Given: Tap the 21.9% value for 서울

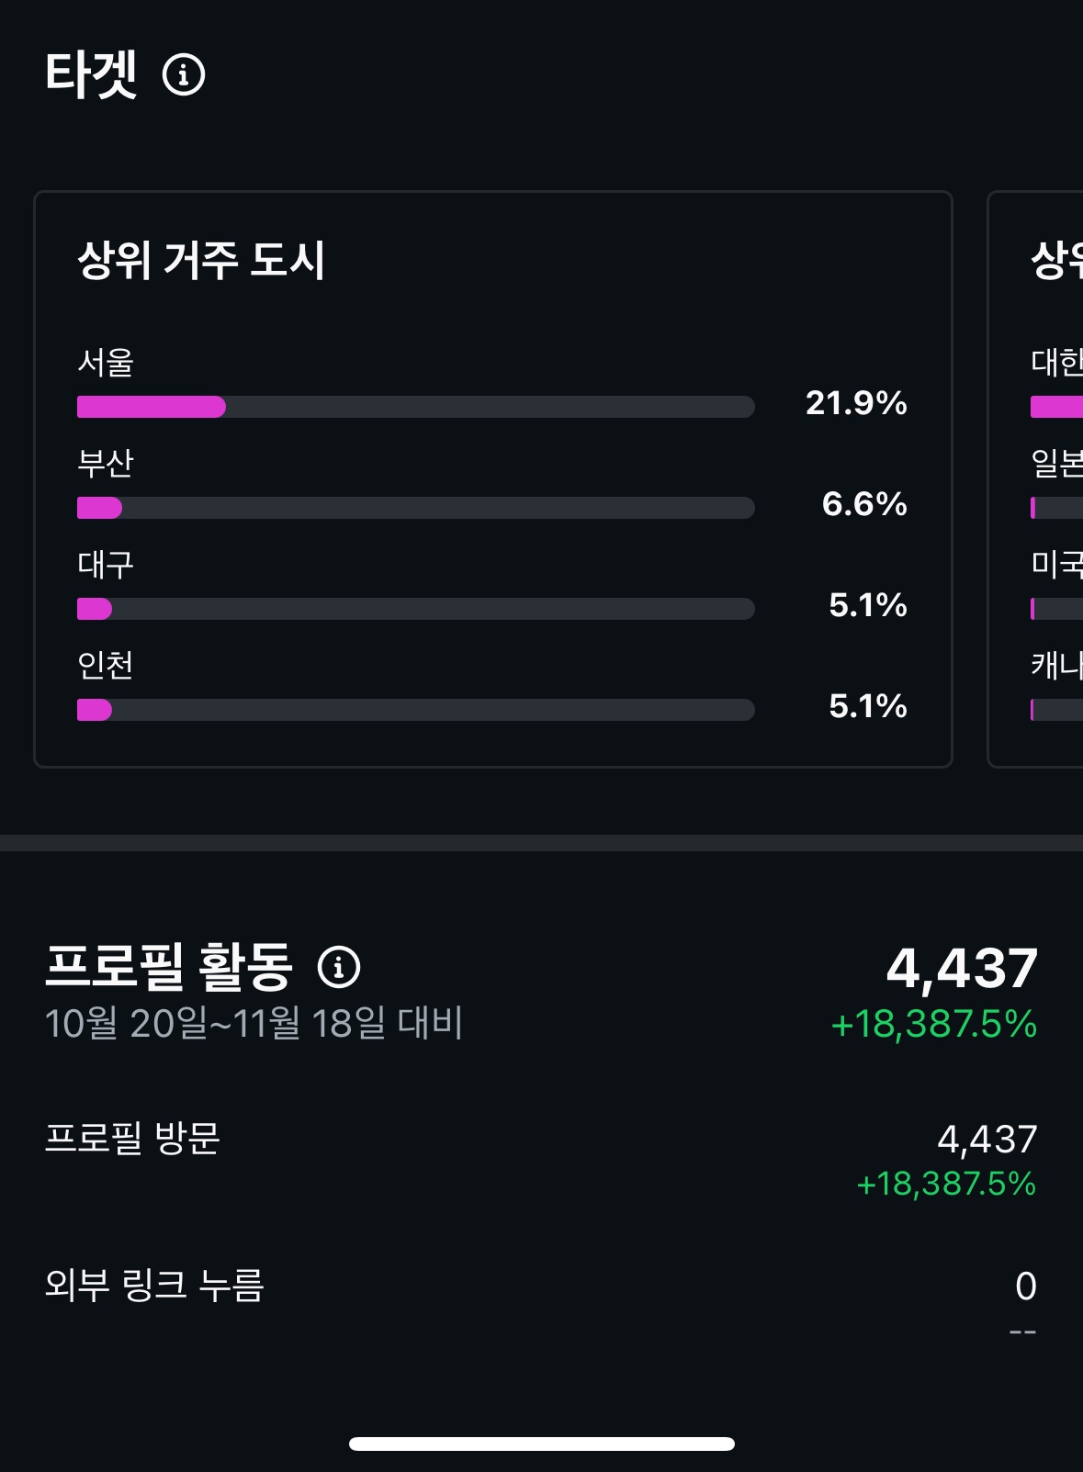Looking at the screenshot, I should coord(856,403).
